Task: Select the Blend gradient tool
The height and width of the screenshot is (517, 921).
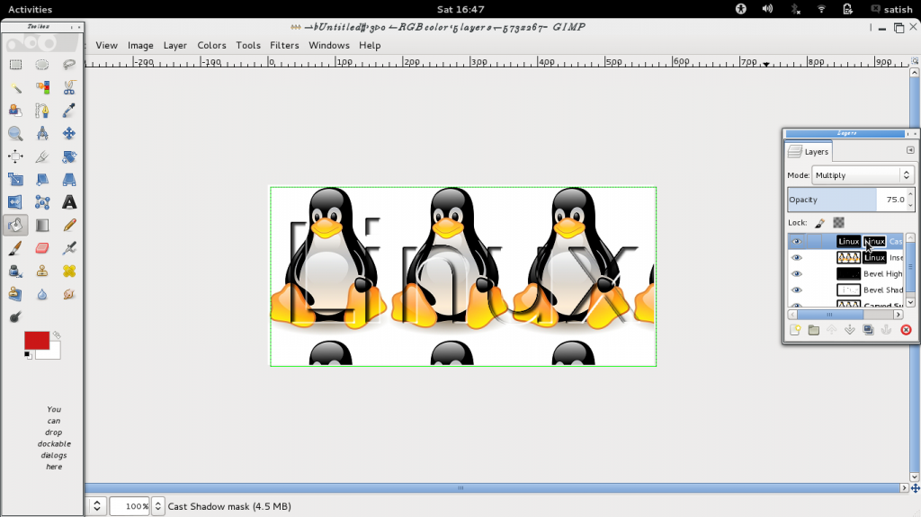Action: pyautogui.click(x=41, y=225)
